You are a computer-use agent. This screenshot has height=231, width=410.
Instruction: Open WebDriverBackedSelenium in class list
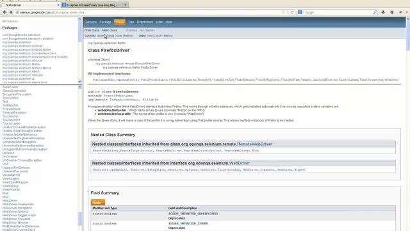[20, 227]
